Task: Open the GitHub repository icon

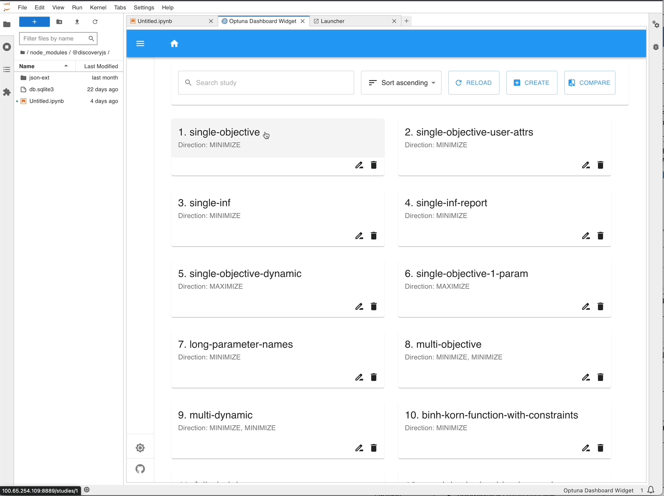Action: coord(140,469)
